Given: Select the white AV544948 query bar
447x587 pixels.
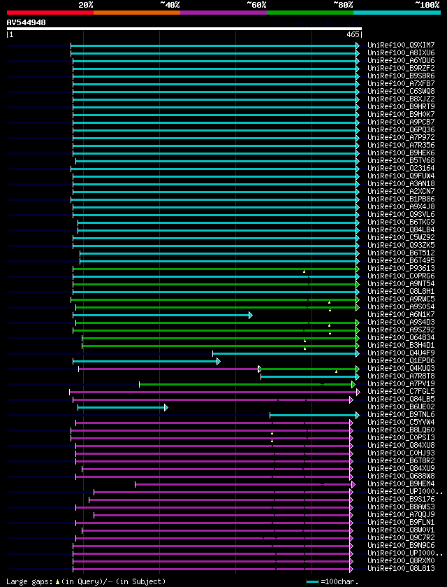Looking at the screenshot, I should click(184, 29).
